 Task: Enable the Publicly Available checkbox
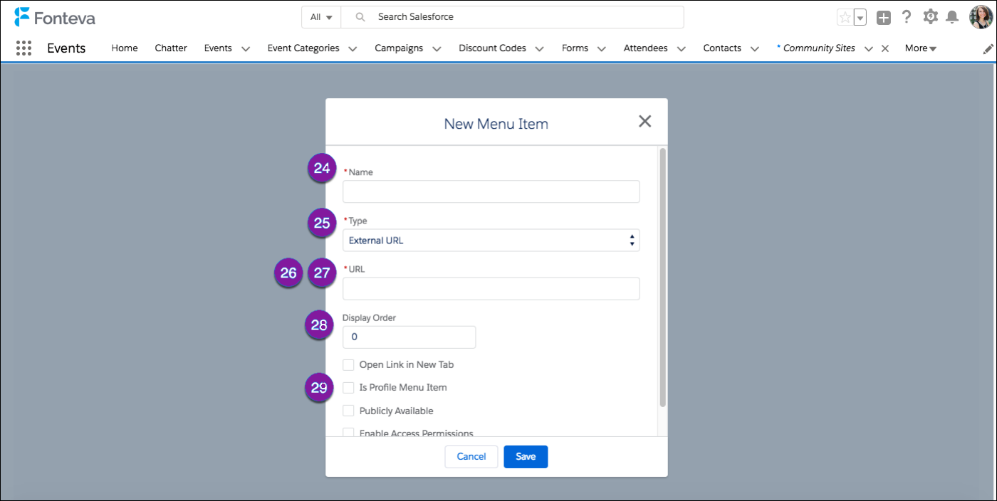(348, 411)
